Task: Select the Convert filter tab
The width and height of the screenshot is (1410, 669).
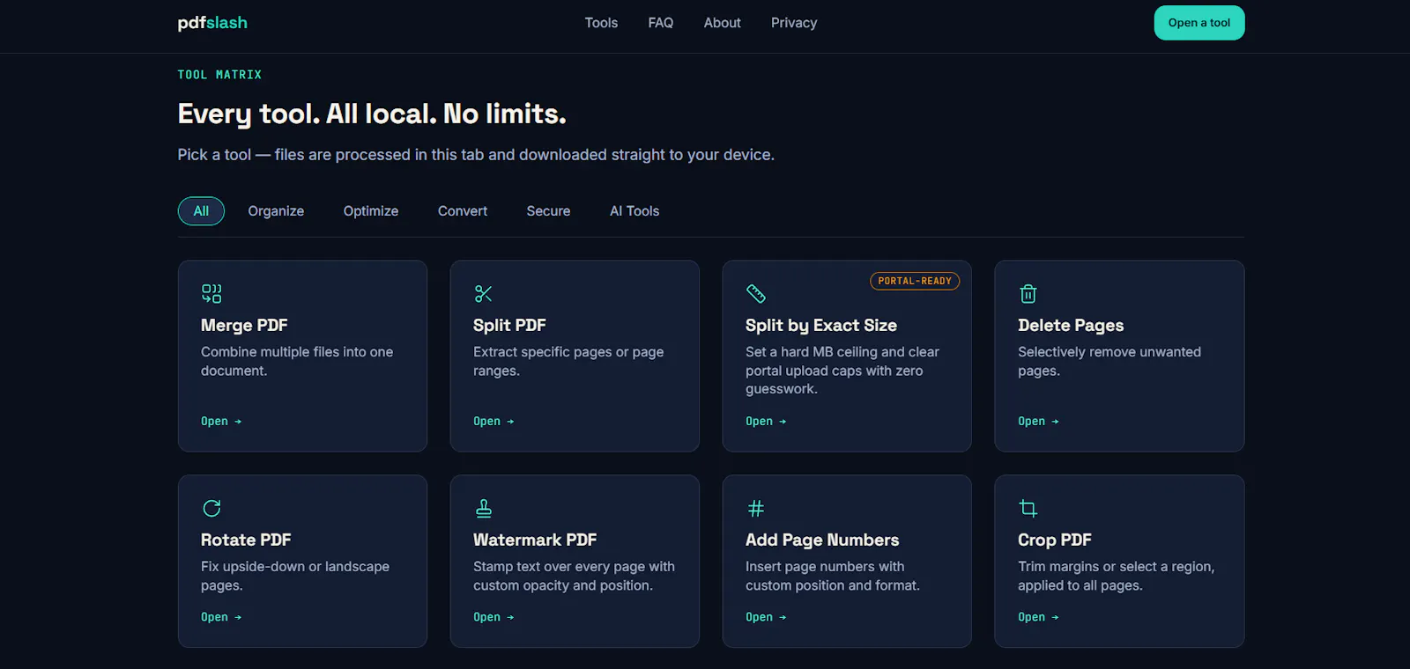Action: (463, 211)
